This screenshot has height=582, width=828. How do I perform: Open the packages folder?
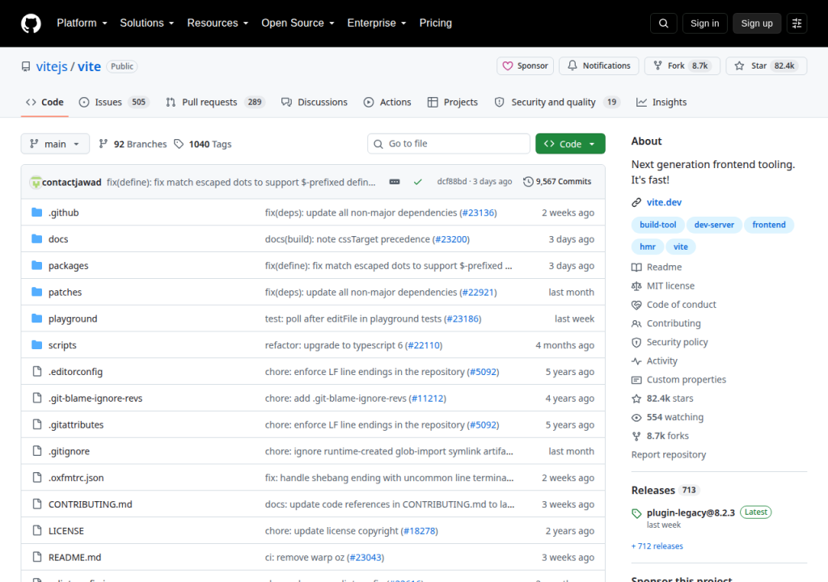click(x=68, y=266)
